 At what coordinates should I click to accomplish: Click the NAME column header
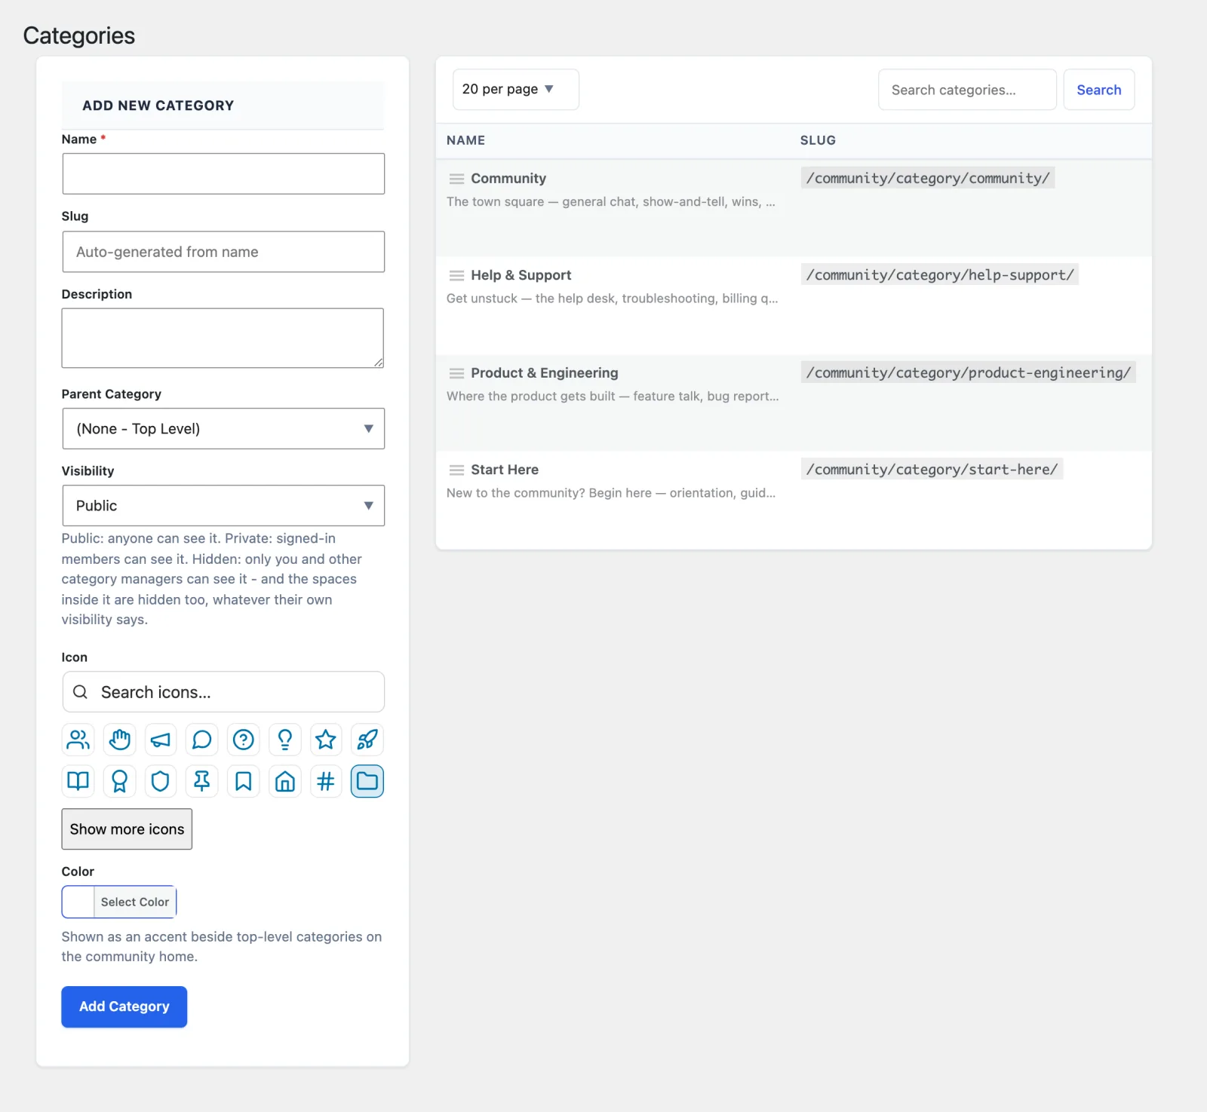coord(465,140)
